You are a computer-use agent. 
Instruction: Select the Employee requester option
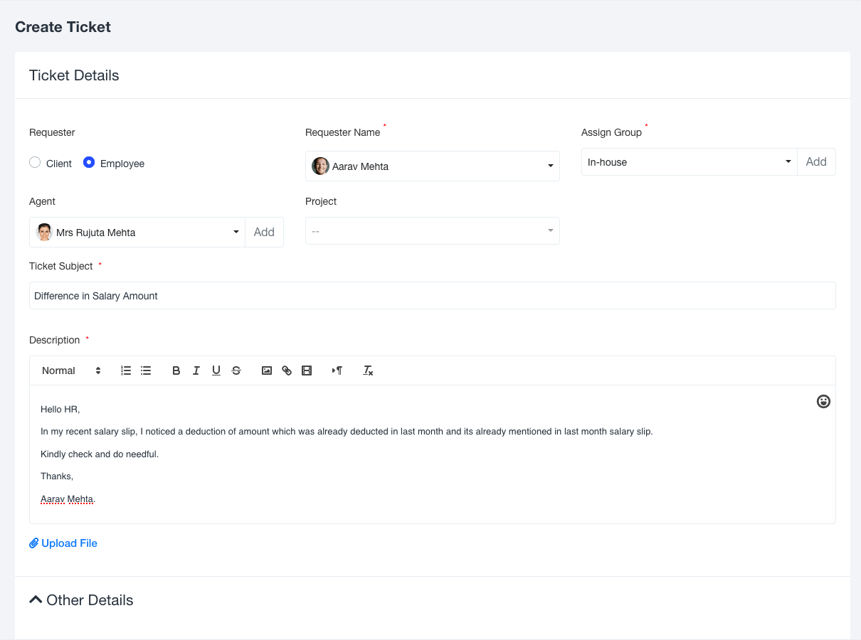[89, 163]
